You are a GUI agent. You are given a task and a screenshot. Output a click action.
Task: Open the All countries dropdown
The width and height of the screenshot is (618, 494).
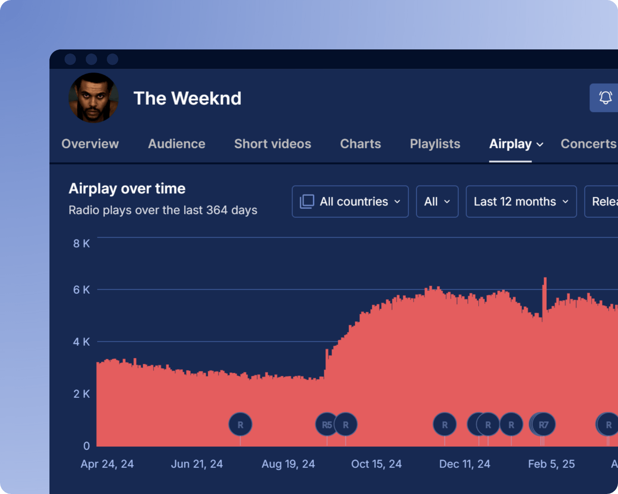click(350, 201)
